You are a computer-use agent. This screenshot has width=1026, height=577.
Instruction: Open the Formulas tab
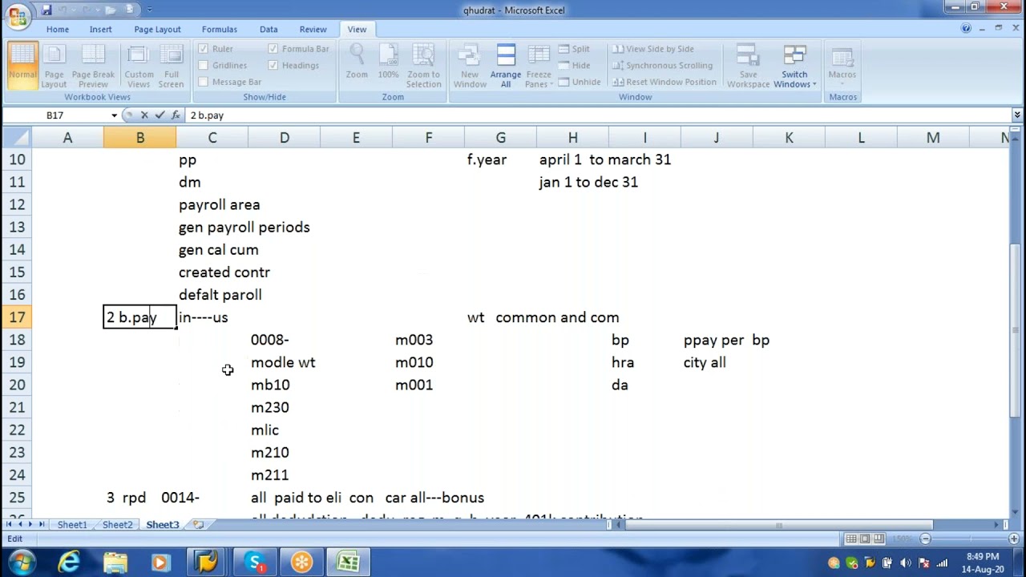pyautogui.click(x=219, y=30)
